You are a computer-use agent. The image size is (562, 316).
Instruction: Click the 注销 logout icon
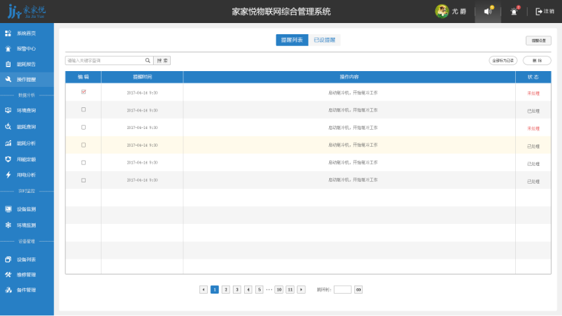[x=539, y=11]
